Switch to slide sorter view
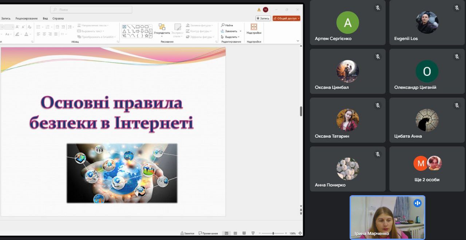 pyautogui.click(x=235, y=233)
